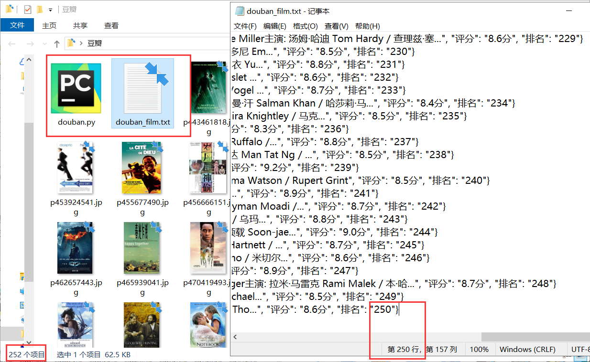Click the line with 排名 "229"
This screenshot has width=590, height=362.
tap(407, 39)
